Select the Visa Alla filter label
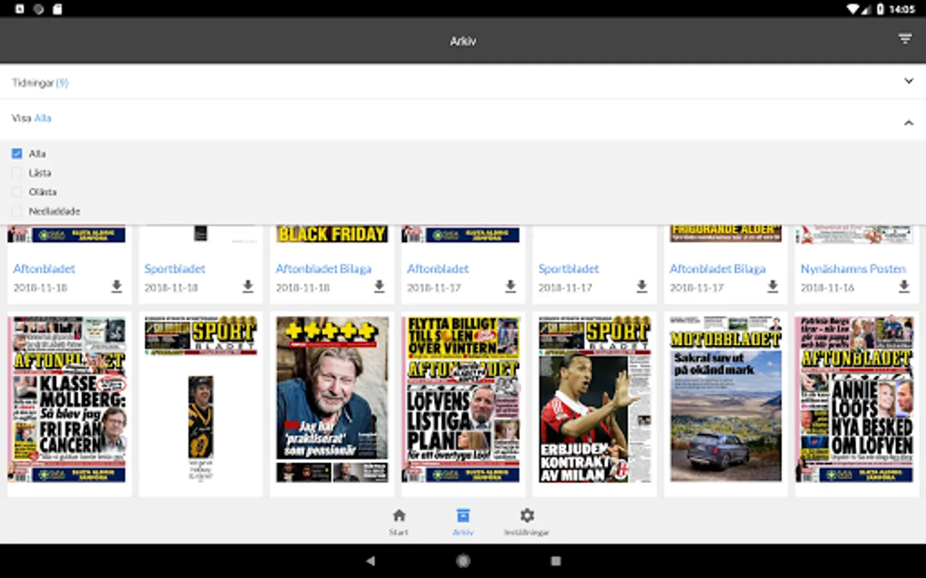The height and width of the screenshot is (578, 926). click(31, 118)
